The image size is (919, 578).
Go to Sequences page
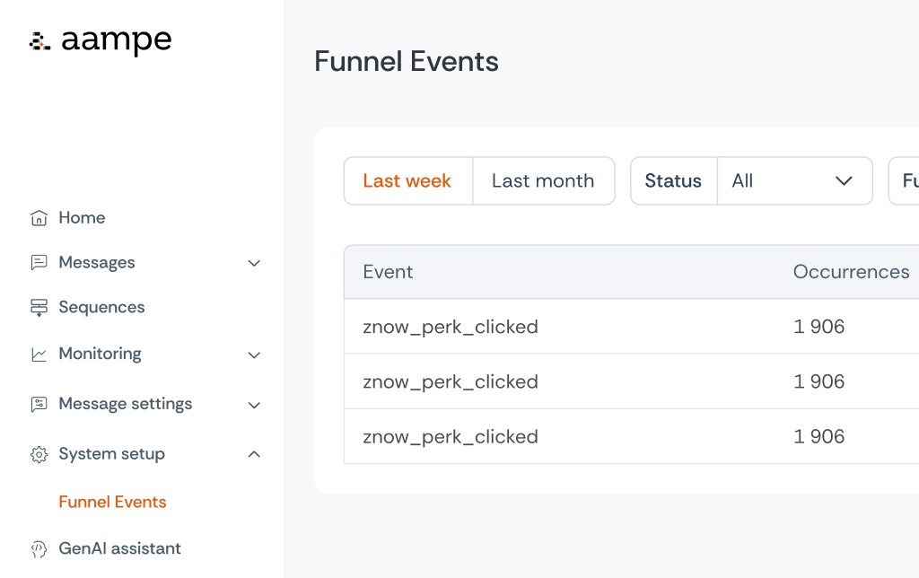[x=101, y=308]
